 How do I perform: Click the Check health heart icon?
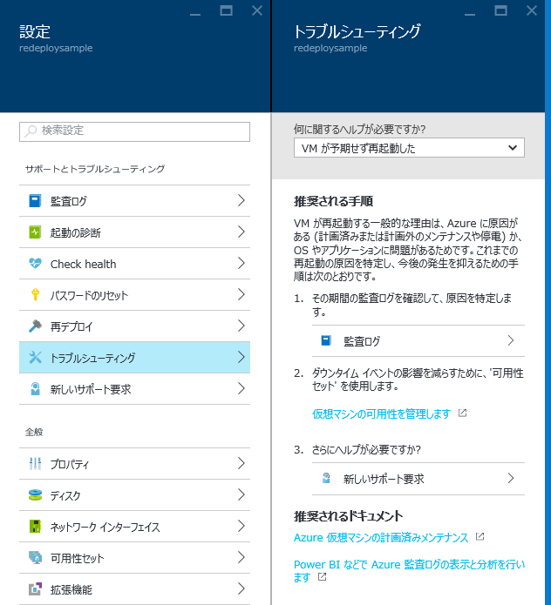click(x=35, y=264)
